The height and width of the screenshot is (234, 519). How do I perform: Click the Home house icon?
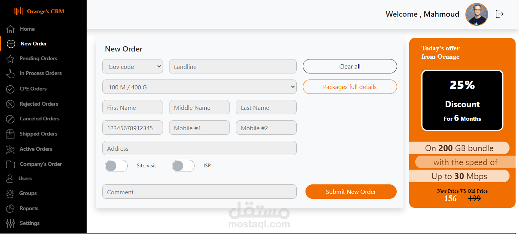[x=11, y=29]
